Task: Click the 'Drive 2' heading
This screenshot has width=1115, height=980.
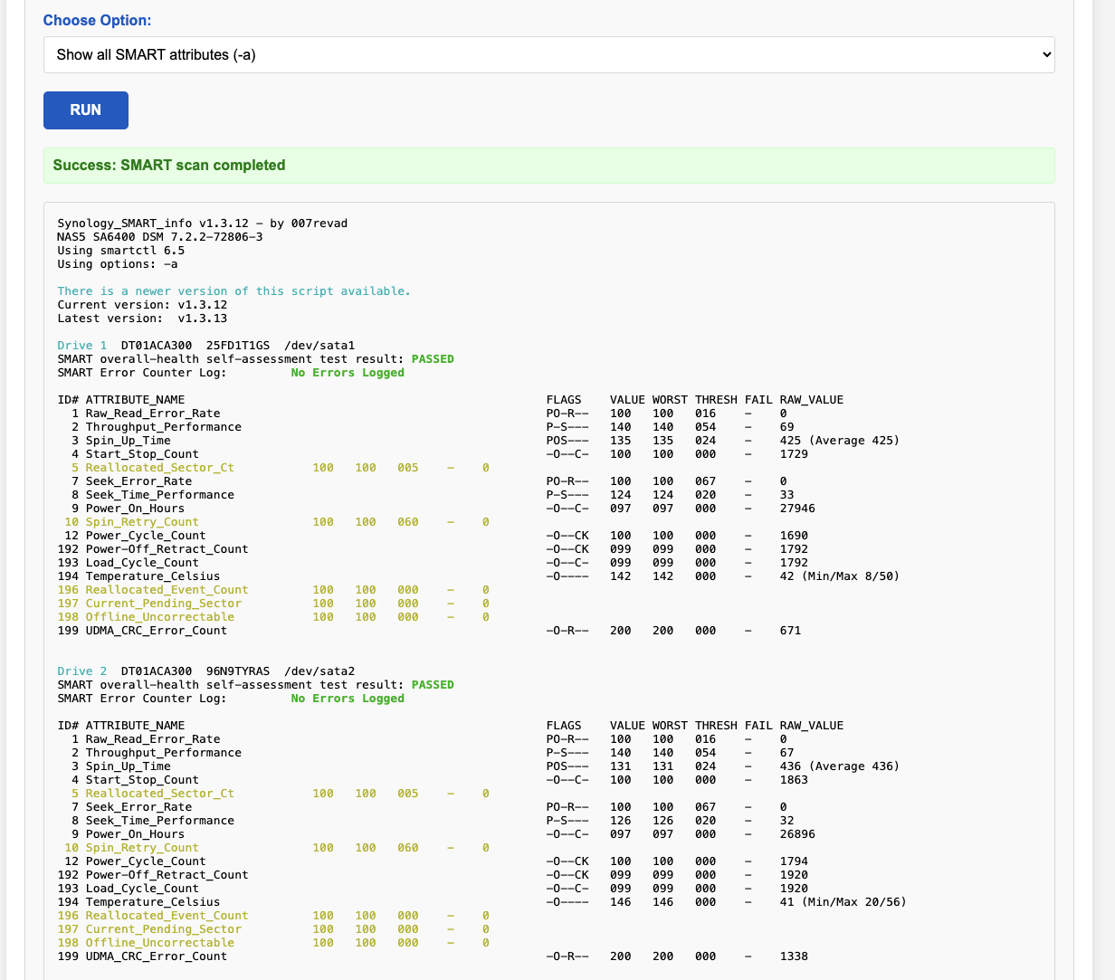Action: [82, 671]
